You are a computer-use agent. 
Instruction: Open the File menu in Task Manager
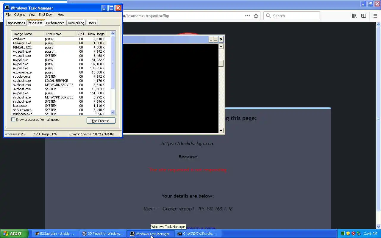pyautogui.click(x=8, y=15)
